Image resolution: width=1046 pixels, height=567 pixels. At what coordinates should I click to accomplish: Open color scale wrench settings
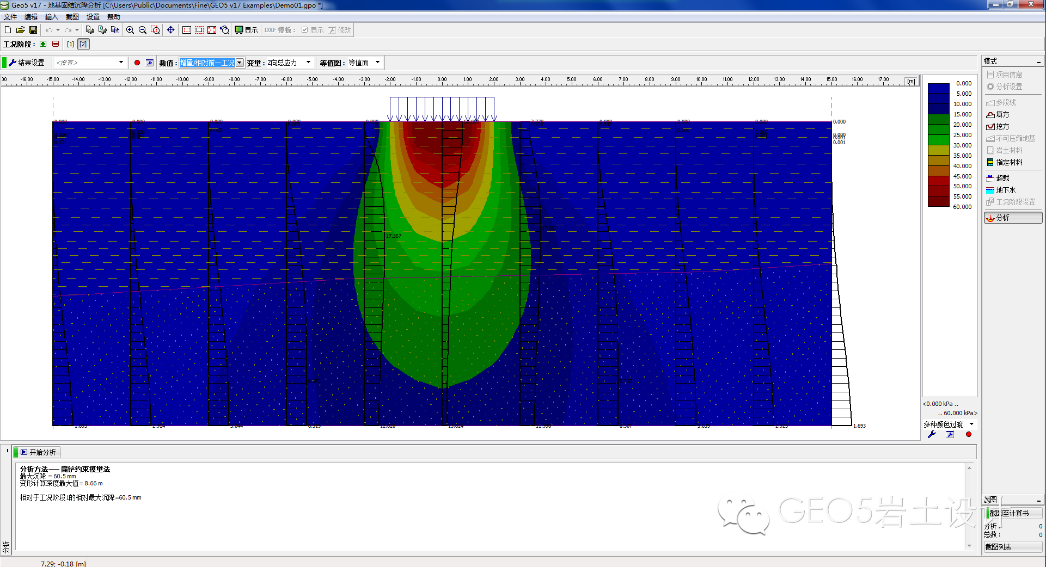point(932,434)
